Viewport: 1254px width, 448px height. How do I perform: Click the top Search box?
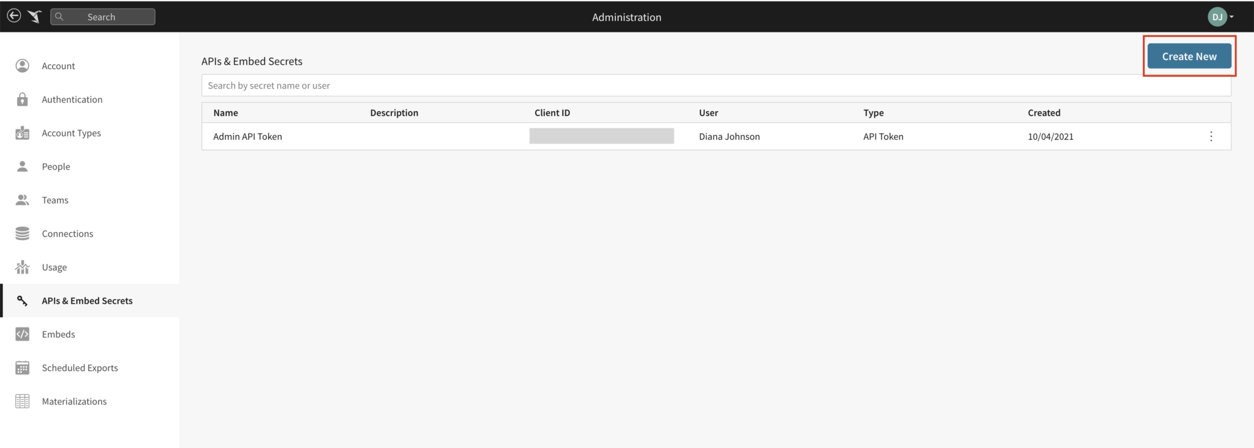pos(103,17)
